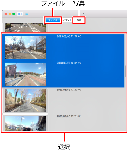The height and width of the screenshot is (152, 128).
Task: Click the yellow minimize window button
Action: pos(10,14)
